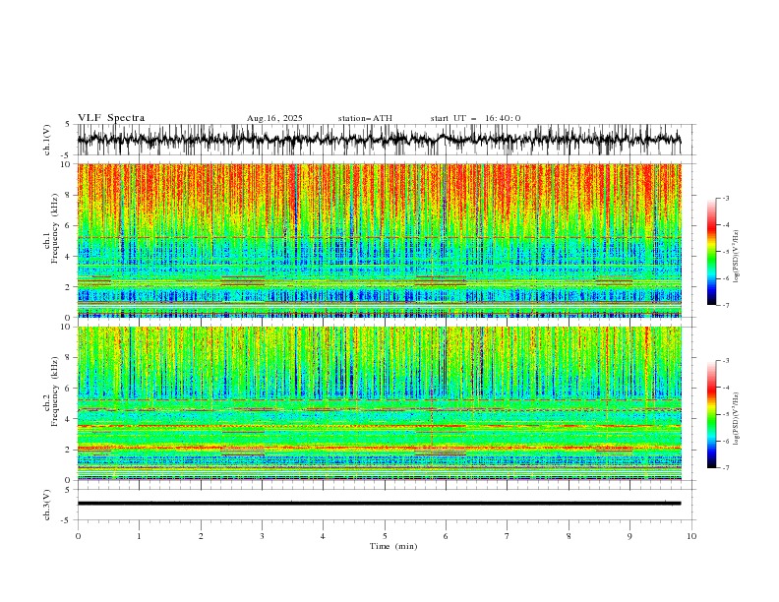
Task: Click x-axis tick label "10" on Time axis
Action: 691,536
